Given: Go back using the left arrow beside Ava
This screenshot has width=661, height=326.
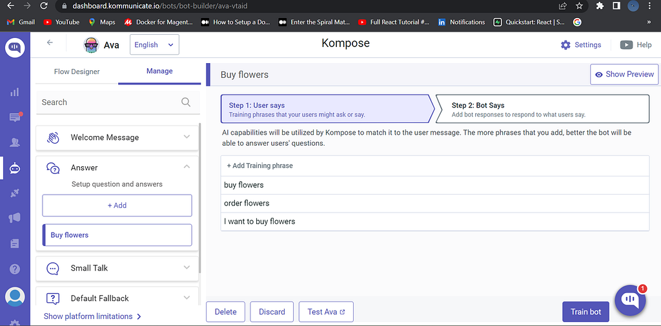Looking at the screenshot, I should tap(50, 43).
